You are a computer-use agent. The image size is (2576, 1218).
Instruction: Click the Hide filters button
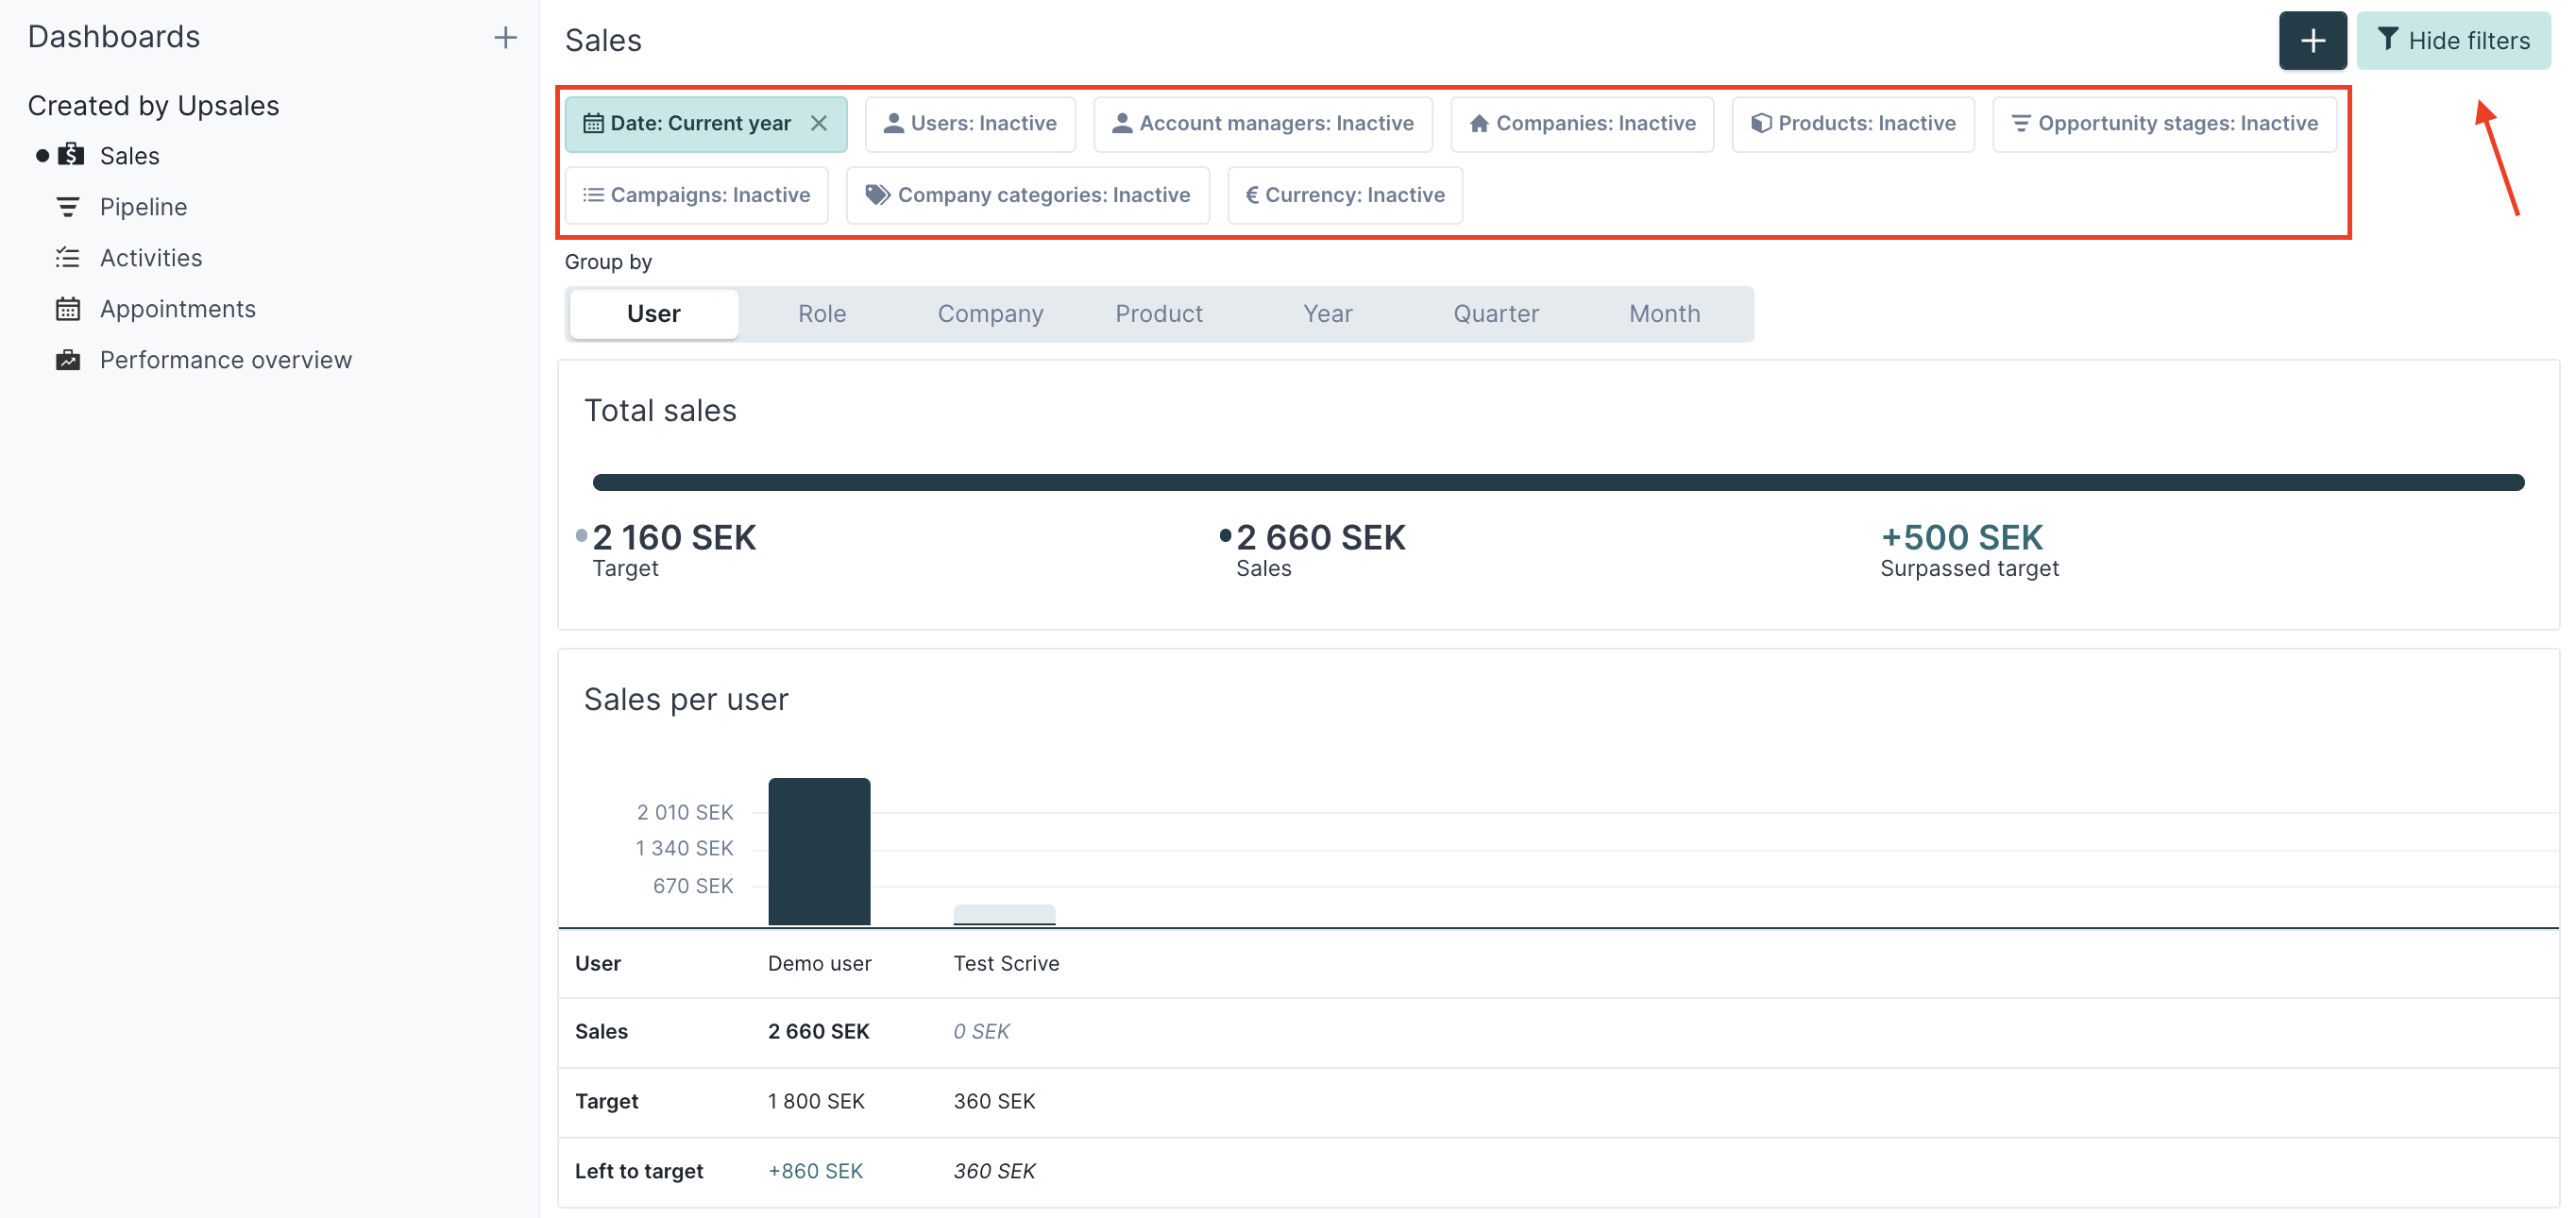tap(2453, 41)
